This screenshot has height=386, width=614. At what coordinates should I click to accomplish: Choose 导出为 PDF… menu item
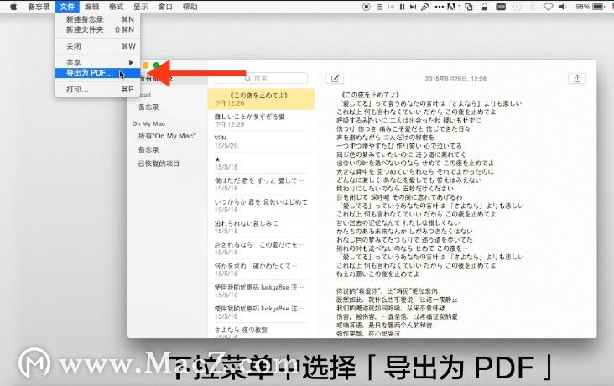97,73
